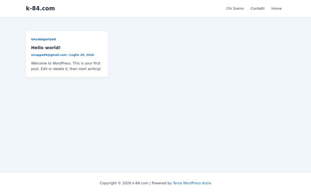311x194 pixels.
Task: Open the k-84.com site title link
Action: pos(40,8)
